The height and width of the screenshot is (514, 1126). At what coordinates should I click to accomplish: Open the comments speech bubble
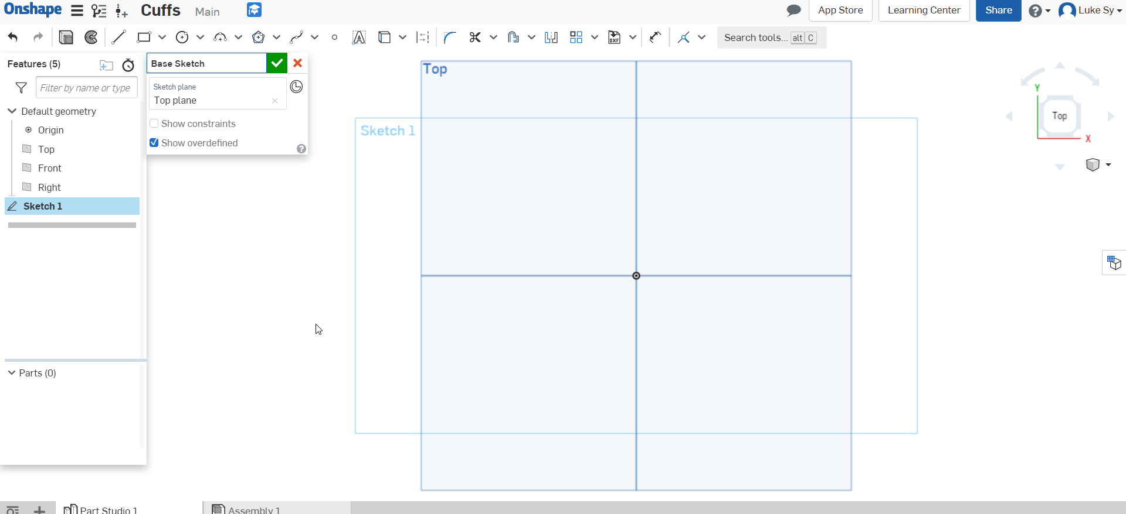793,10
